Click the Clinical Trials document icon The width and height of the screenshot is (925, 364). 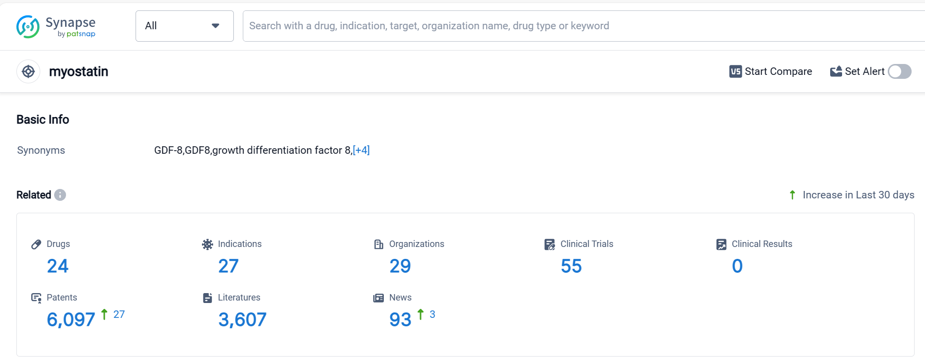(x=550, y=244)
